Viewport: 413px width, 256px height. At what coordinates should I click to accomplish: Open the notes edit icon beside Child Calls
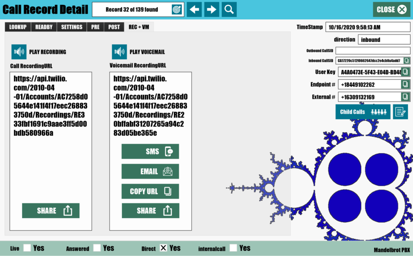[400, 112]
